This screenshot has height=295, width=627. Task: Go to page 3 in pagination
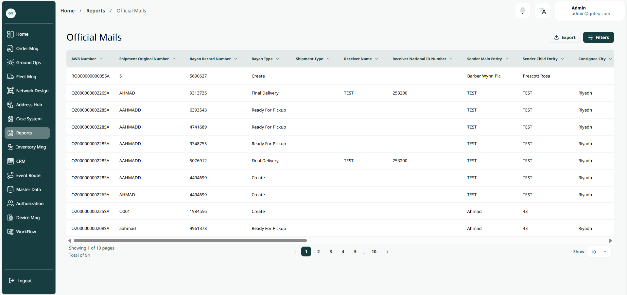click(x=331, y=252)
